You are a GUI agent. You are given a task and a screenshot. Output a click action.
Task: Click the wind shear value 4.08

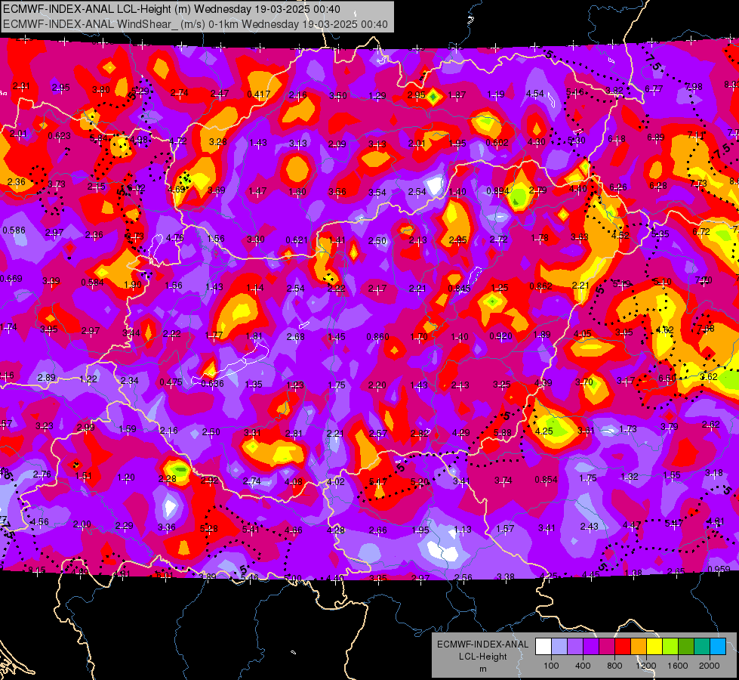[294, 482]
